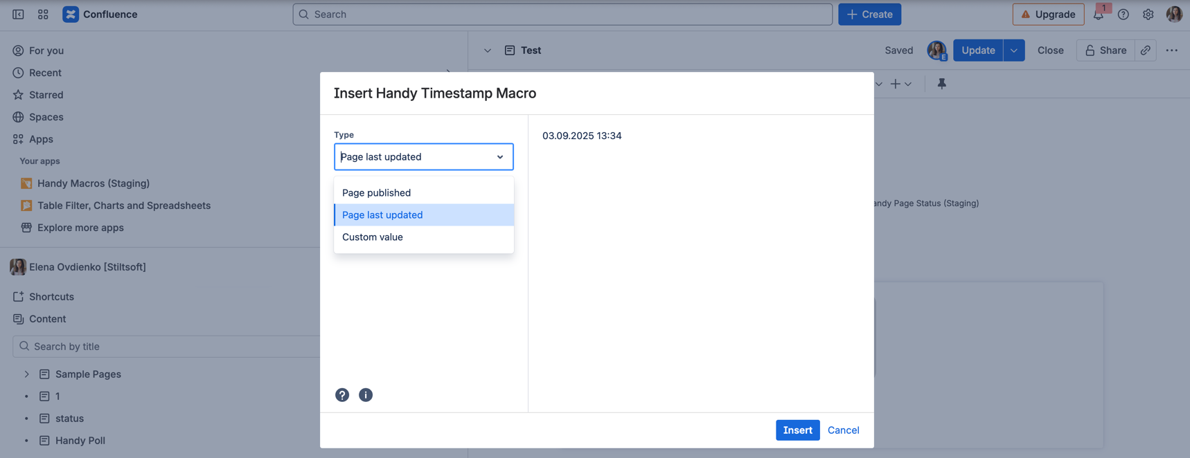Choose the Custom value option
This screenshot has height=458, width=1190.
372,237
